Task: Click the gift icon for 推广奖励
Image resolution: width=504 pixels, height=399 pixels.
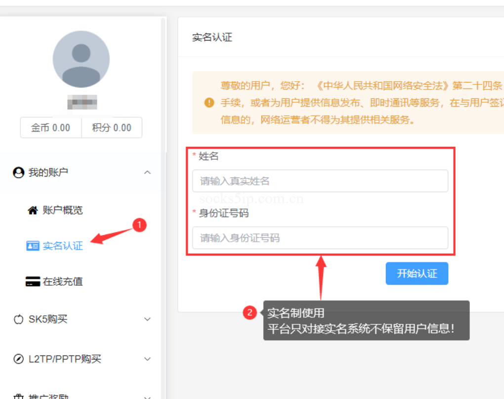Action: [19, 397]
